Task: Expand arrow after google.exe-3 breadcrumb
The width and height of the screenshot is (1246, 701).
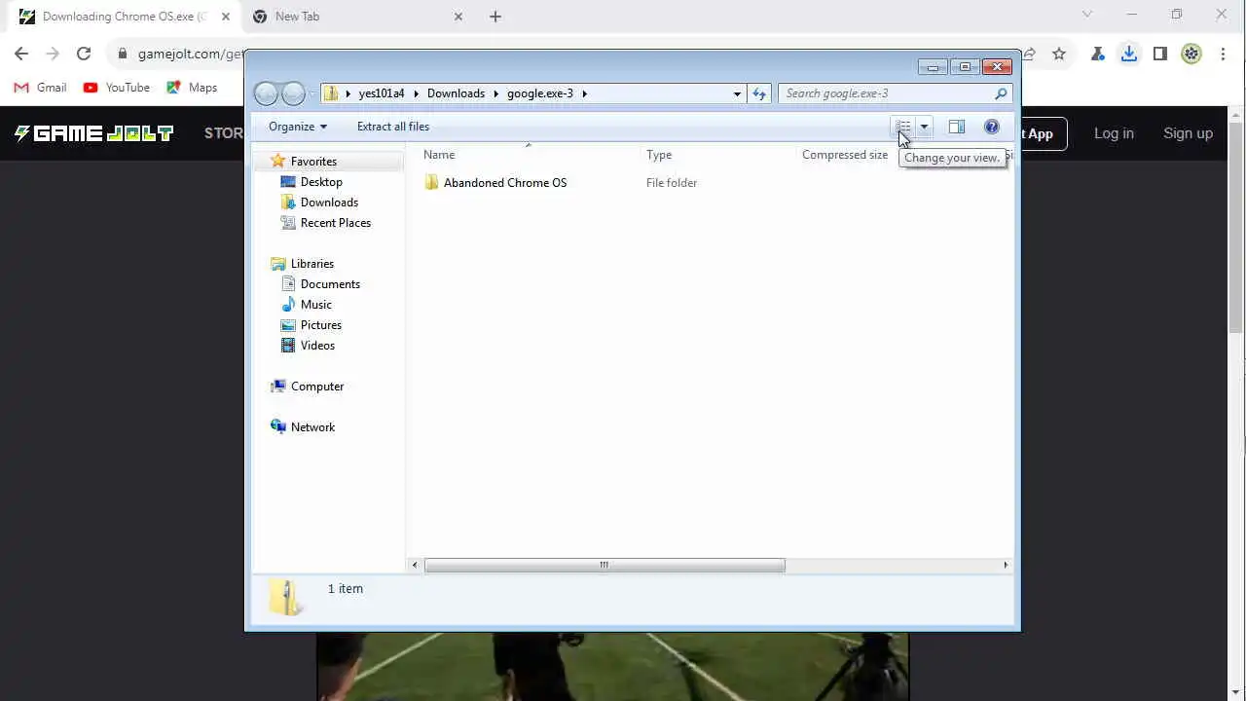Action: [x=585, y=93]
